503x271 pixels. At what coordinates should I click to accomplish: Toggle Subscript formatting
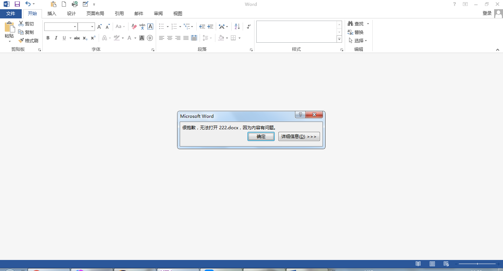pyautogui.click(x=85, y=38)
